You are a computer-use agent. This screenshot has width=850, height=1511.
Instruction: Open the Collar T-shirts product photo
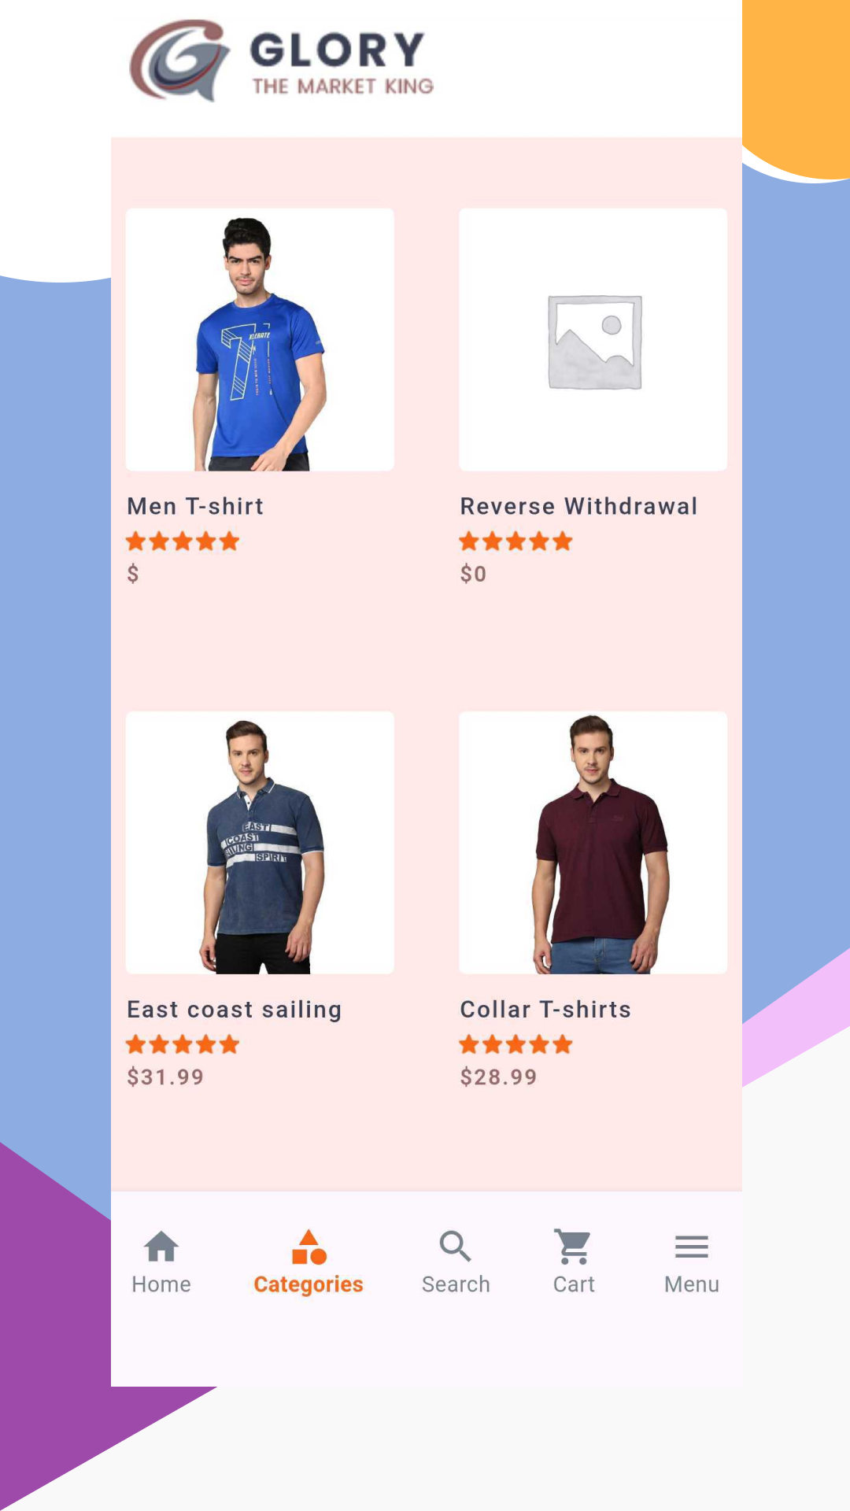pyautogui.click(x=593, y=843)
